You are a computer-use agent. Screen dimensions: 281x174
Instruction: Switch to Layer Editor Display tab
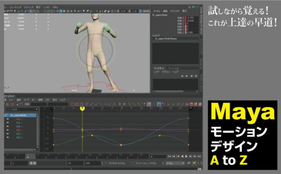159,68
